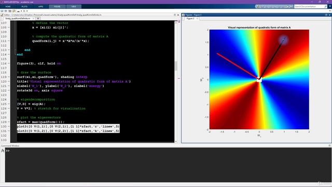Open Figures panel actions dropdown
Image resolution: width=332 pixels, height=187 pixels.
point(326,15)
